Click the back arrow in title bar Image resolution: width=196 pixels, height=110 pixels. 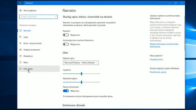coord(21,3)
